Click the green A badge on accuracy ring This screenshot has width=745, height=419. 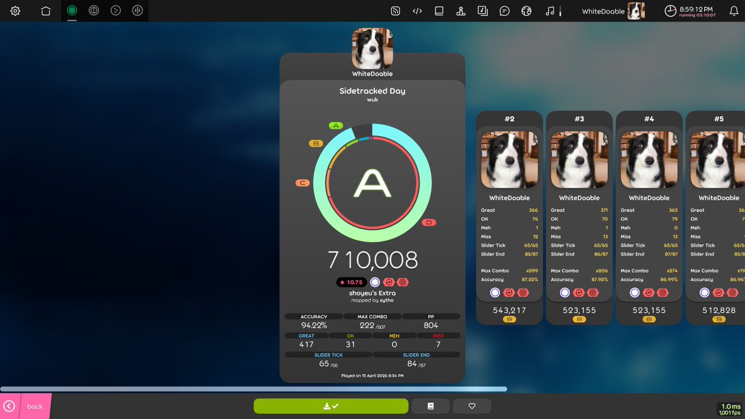(x=336, y=125)
